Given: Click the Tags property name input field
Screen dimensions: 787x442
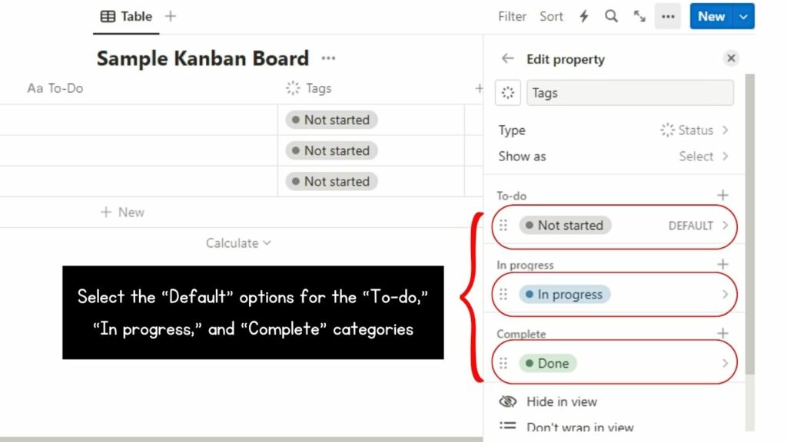Looking at the screenshot, I should (x=630, y=92).
